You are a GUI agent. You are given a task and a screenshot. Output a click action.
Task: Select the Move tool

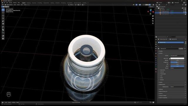click(3, 16)
